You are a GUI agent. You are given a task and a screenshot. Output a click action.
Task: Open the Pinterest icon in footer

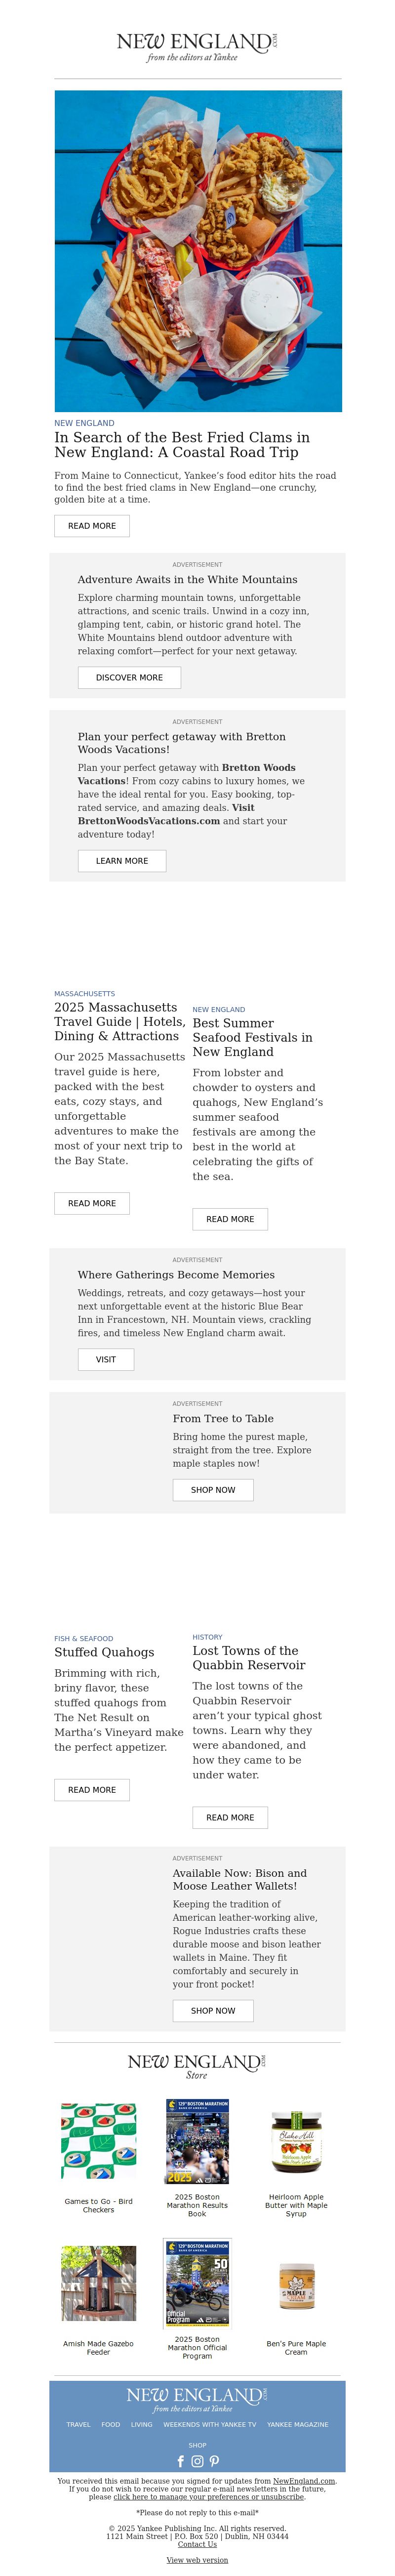click(214, 2461)
